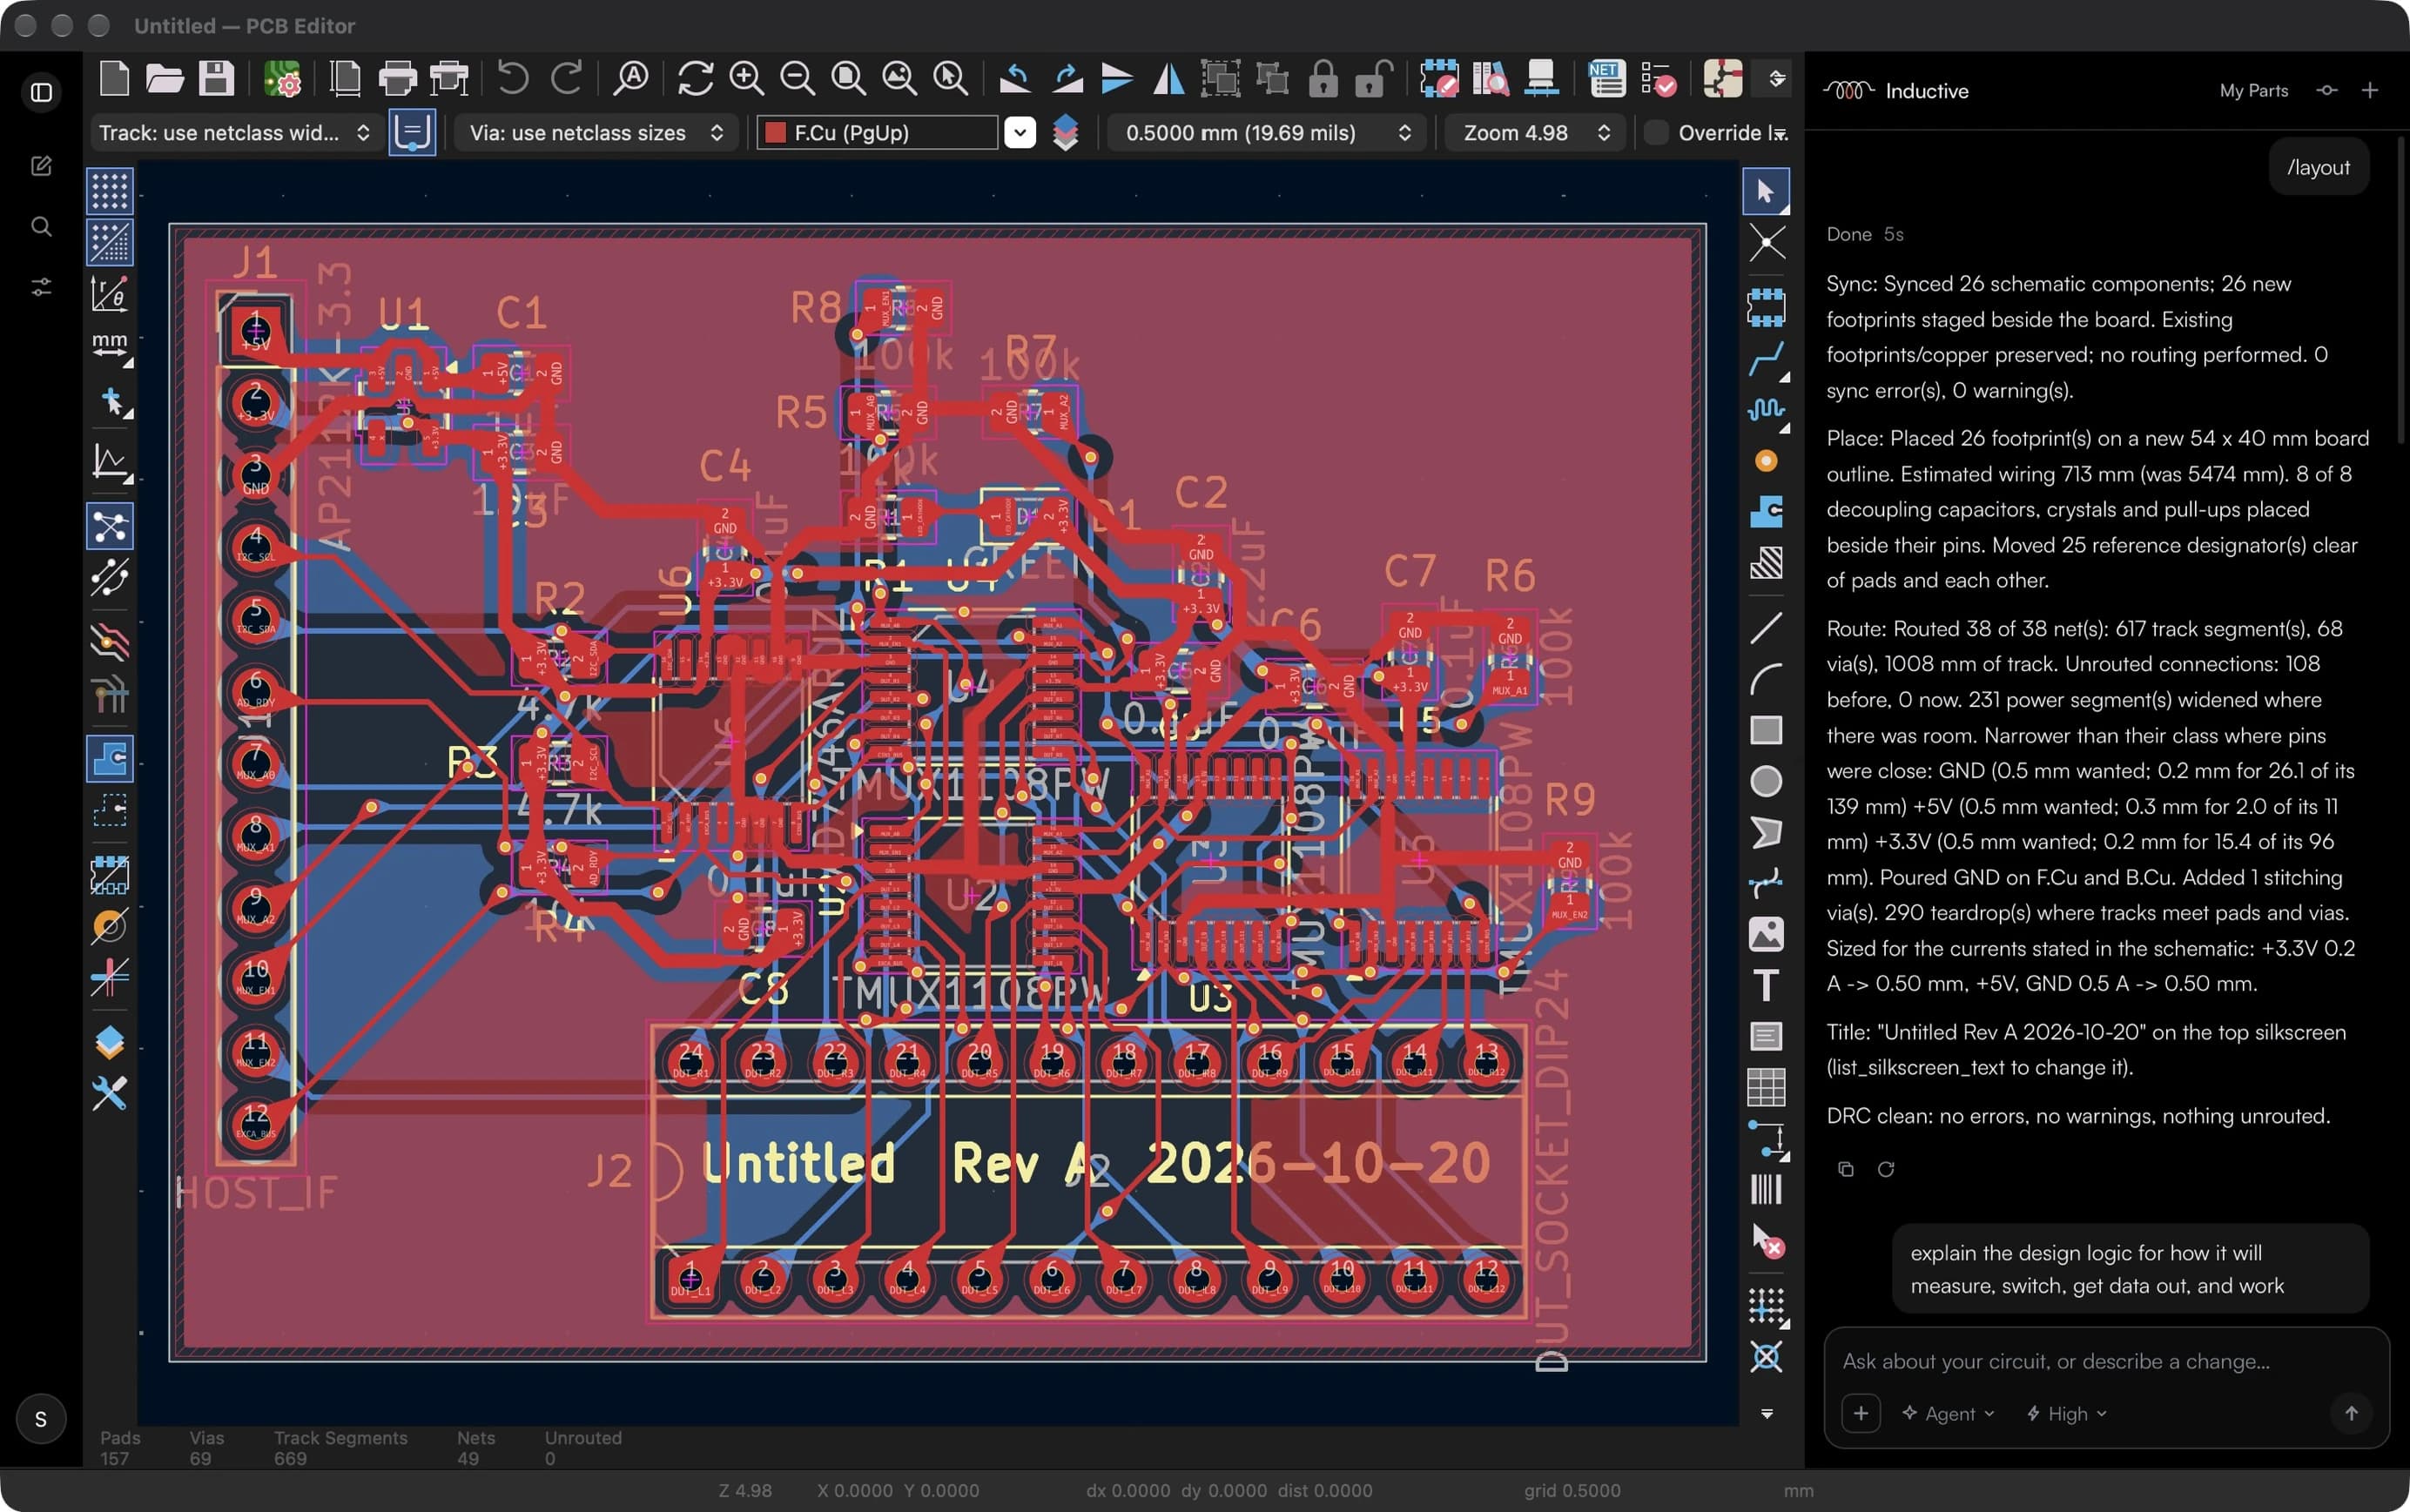Screen dimensions: 2410x1512
Task: Zoom in on the board
Action: pyautogui.click(x=747, y=78)
